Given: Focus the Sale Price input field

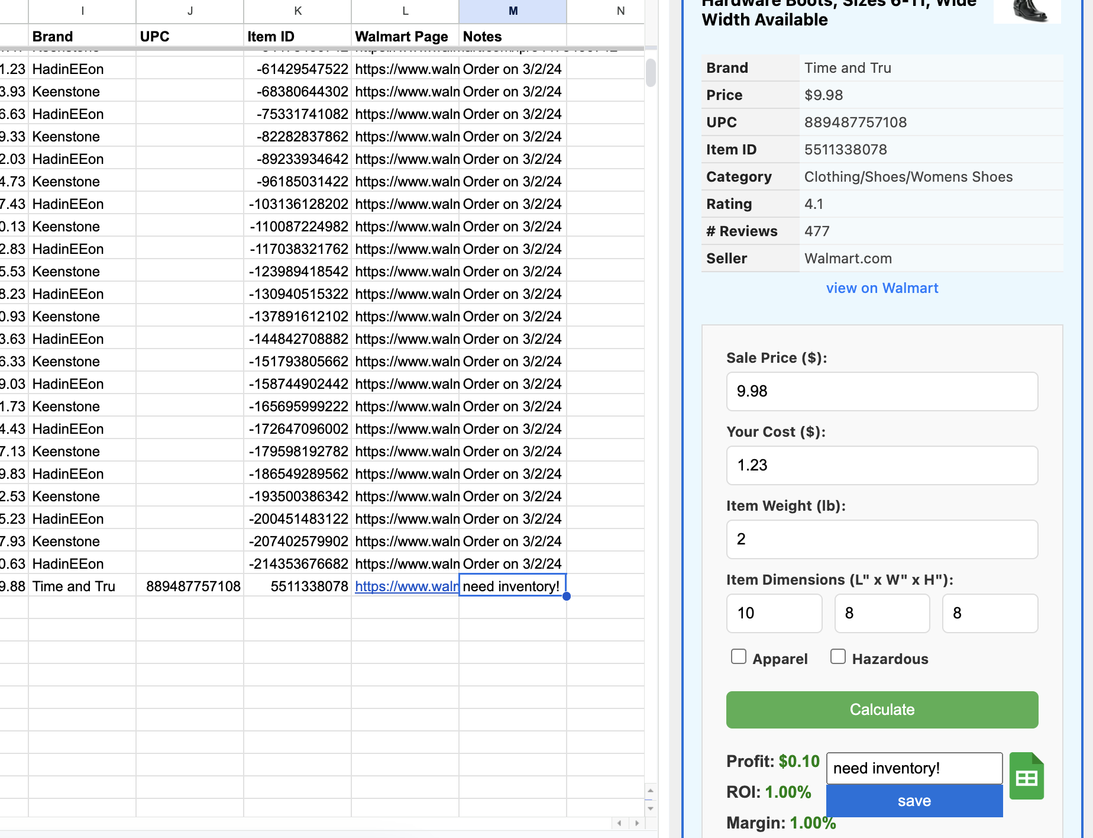Looking at the screenshot, I should (882, 391).
